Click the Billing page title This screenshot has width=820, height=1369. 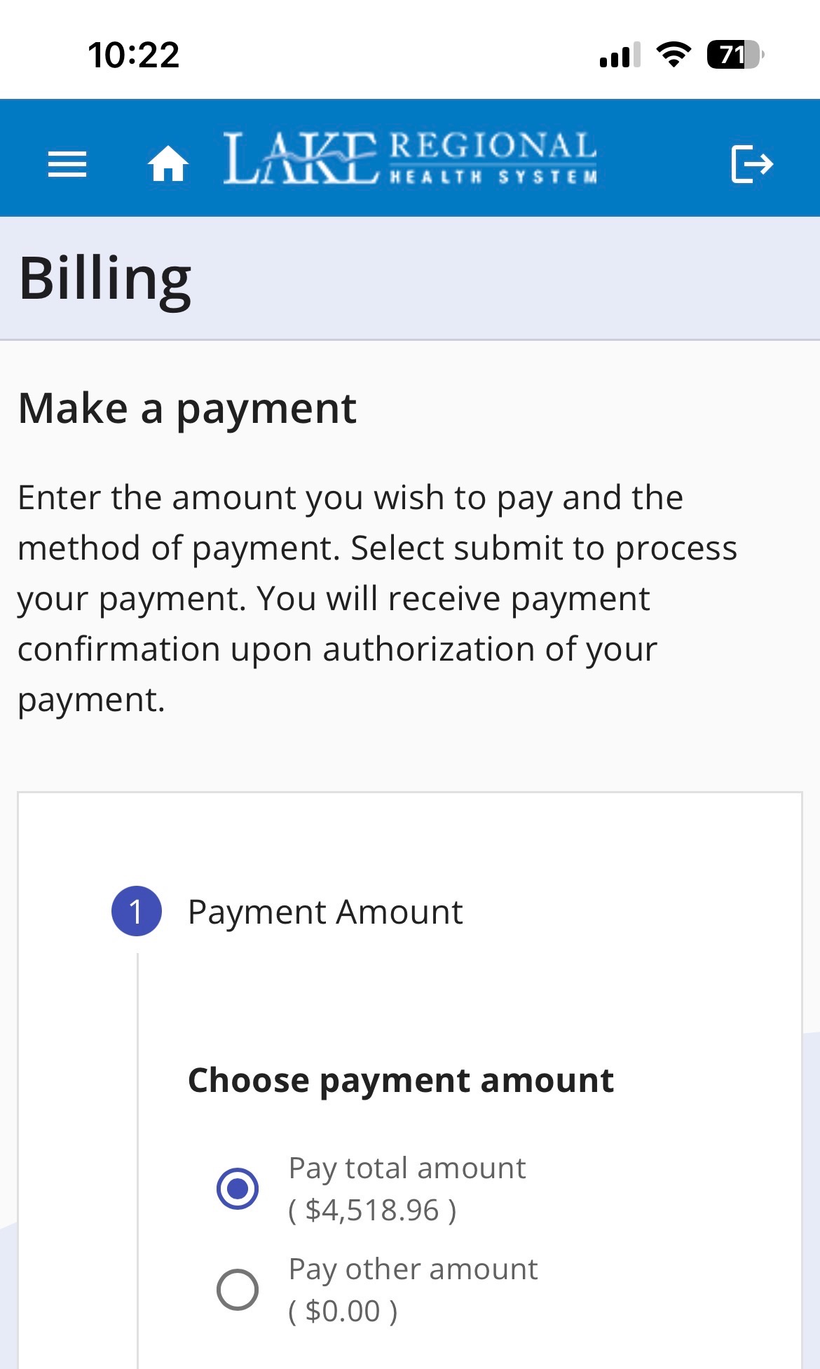click(105, 278)
